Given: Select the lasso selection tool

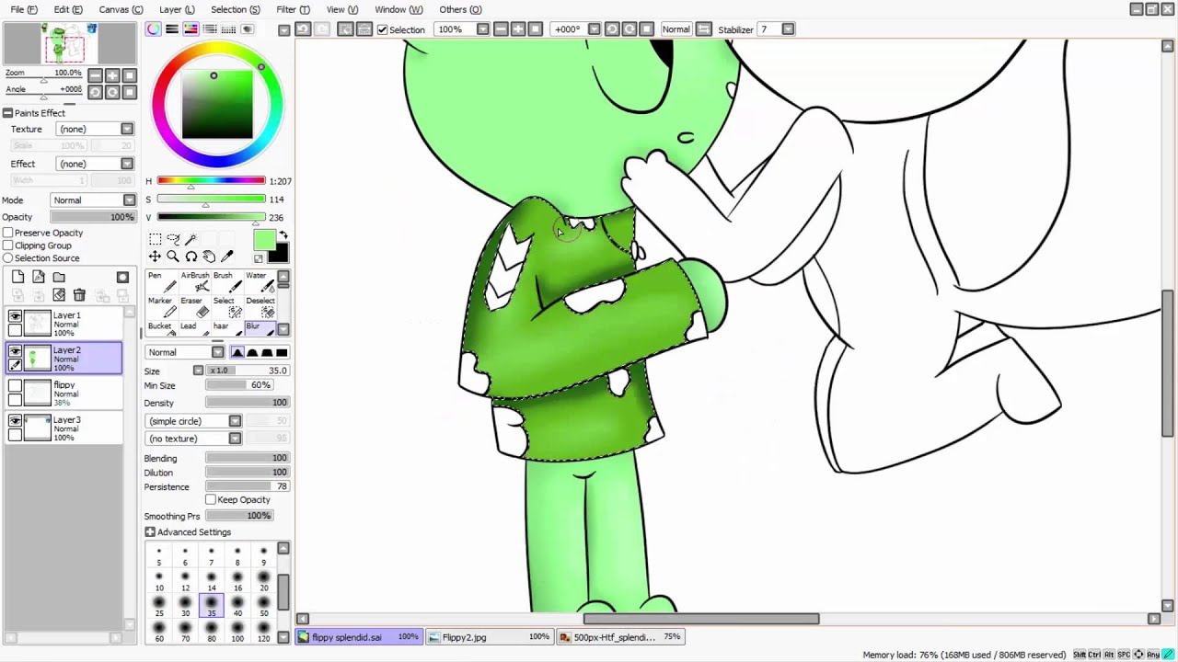Looking at the screenshot, I should 173,239.
